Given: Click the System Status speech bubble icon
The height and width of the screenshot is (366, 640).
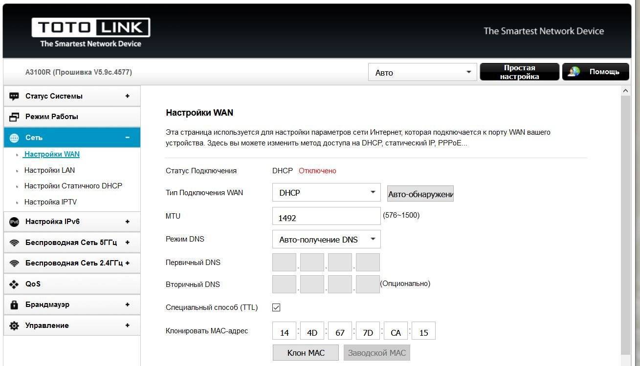Looking at the screenshot, I should [x=14, y=96].
